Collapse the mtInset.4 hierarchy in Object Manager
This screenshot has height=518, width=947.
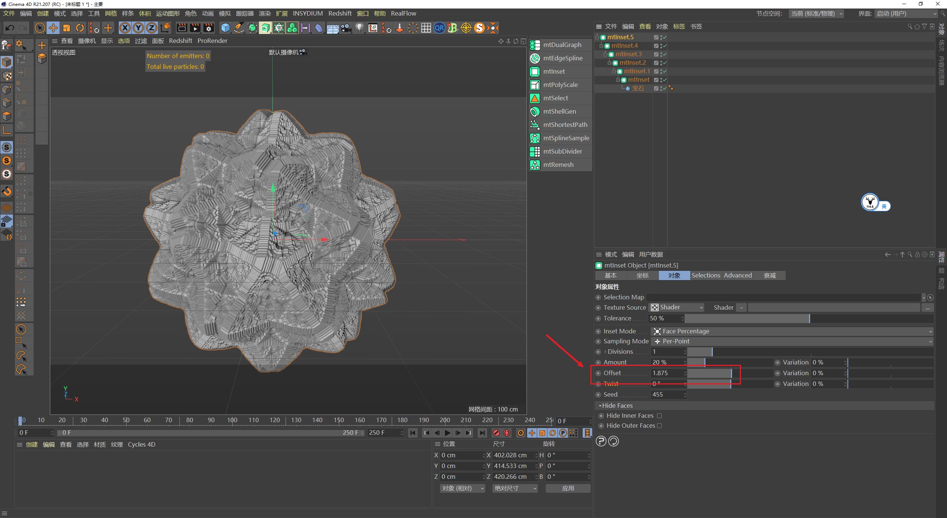601,45
